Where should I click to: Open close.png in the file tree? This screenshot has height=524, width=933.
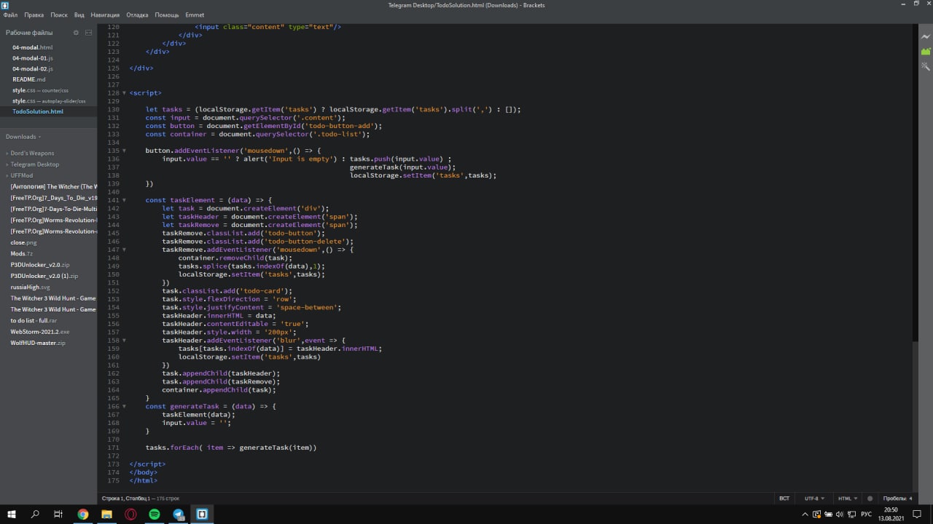pyautogui.click(x=24, y=242)
